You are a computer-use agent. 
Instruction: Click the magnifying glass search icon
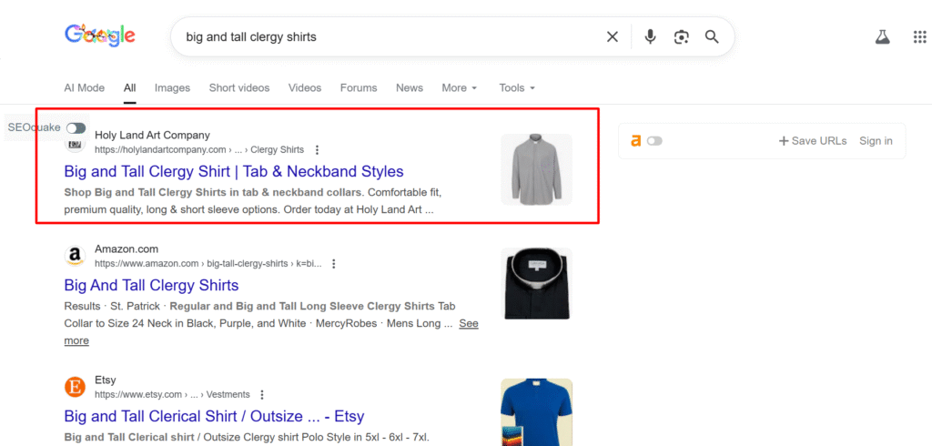[x=712, y=37]
